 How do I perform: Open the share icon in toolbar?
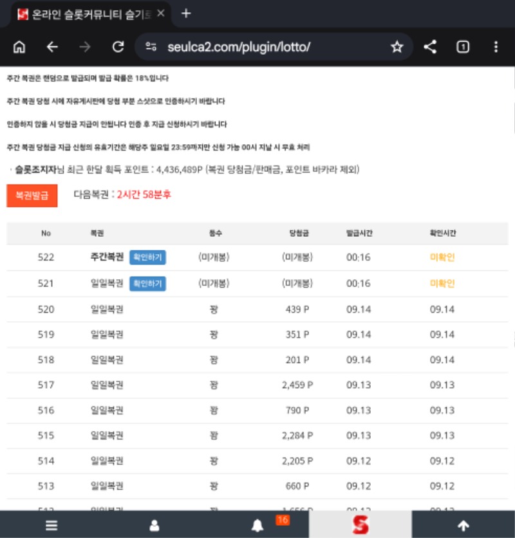click(430, 47)
